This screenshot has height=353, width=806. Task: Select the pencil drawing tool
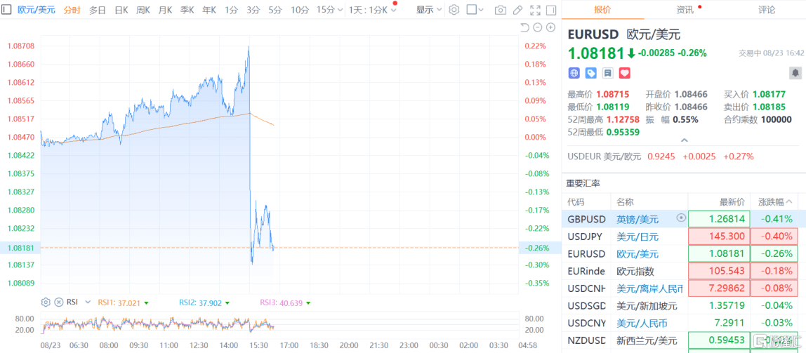pos(517,10)
